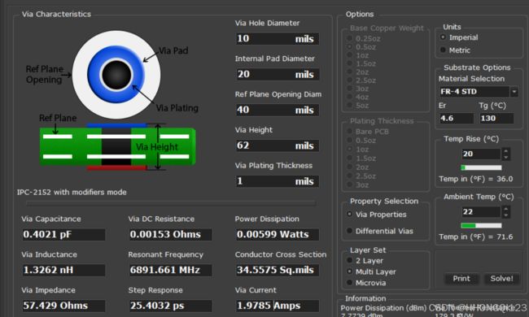The width and height of the screenshot is (529, 317).
Task: Click the Via Capacitance 0.4021 pF value
Action: click(x=63, y=234)
